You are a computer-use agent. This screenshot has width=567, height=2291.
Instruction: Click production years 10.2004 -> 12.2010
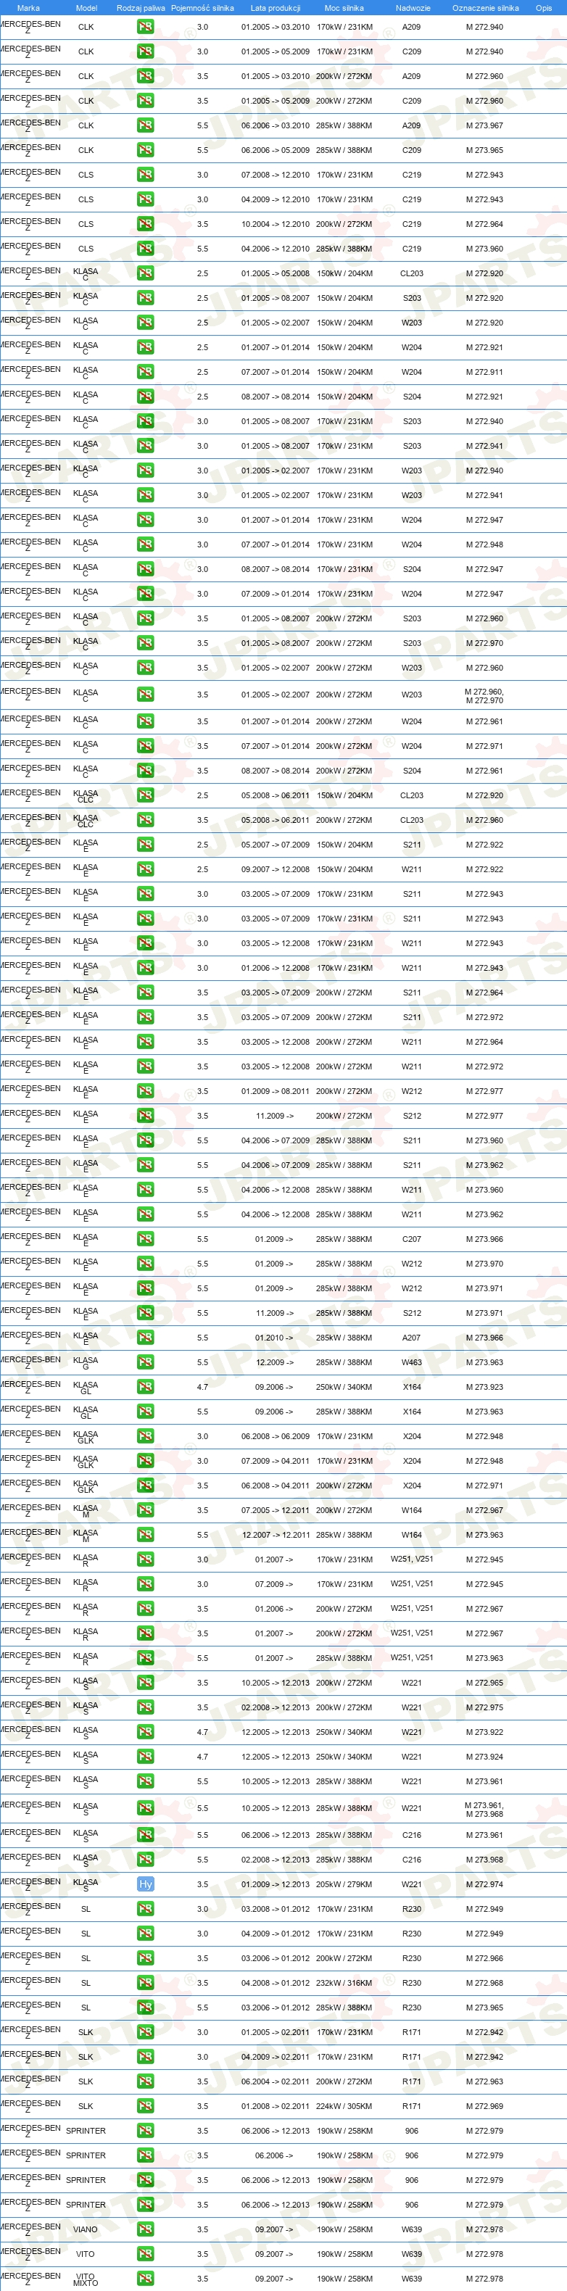(275, 224)
